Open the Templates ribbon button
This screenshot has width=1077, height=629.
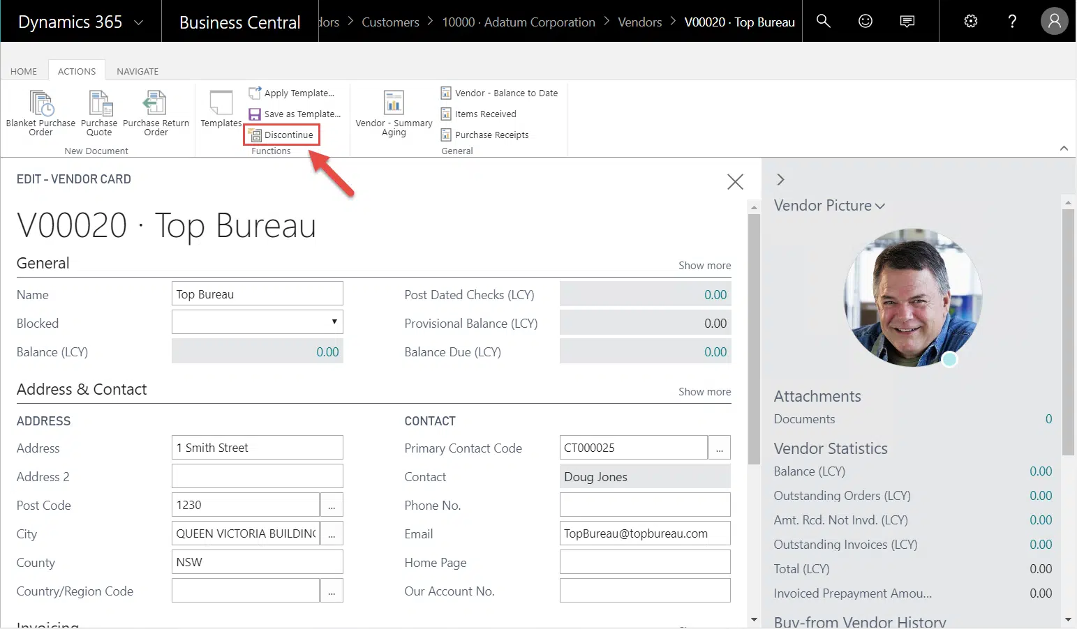click(221, 106)
